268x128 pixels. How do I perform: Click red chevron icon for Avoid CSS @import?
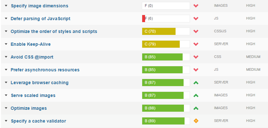coord(196,57)
